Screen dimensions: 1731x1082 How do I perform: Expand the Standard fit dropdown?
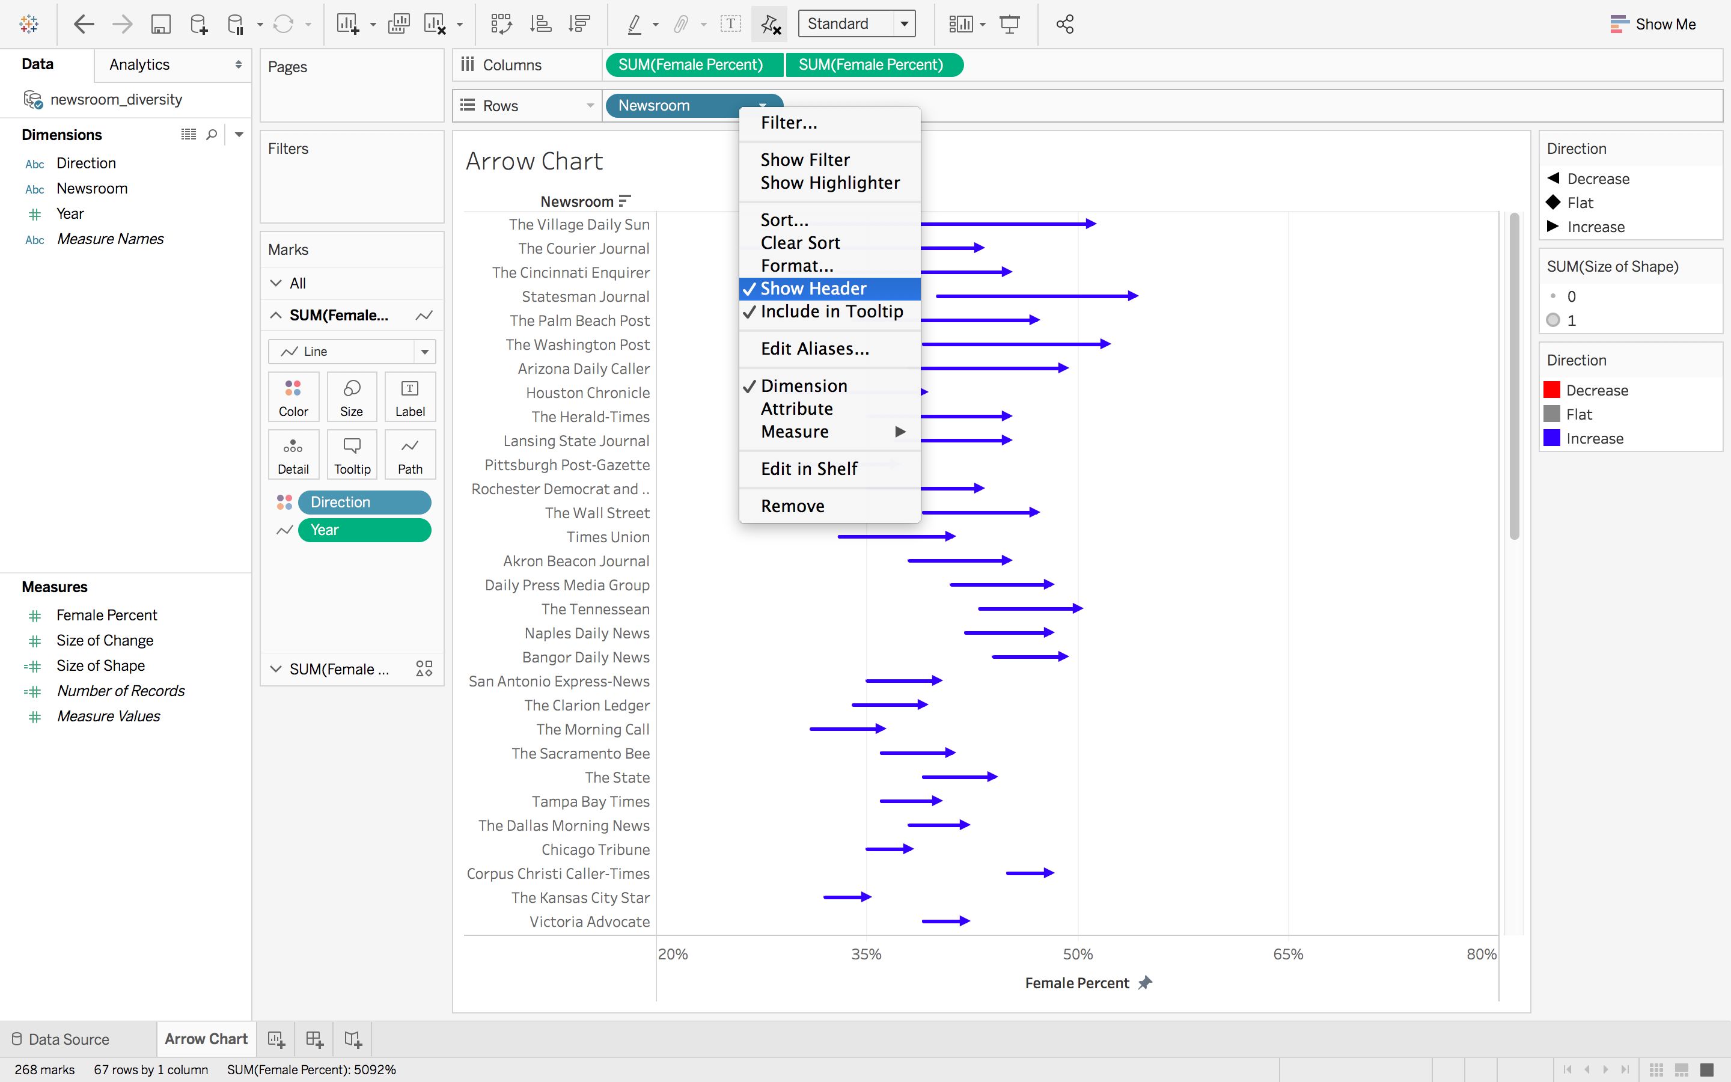click(903, 23)
